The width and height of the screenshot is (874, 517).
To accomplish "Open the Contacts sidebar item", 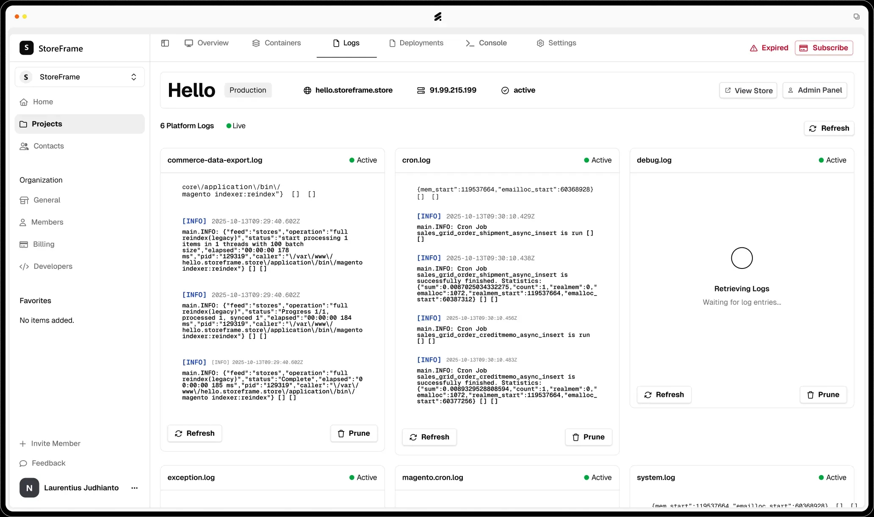I will 48,146.
